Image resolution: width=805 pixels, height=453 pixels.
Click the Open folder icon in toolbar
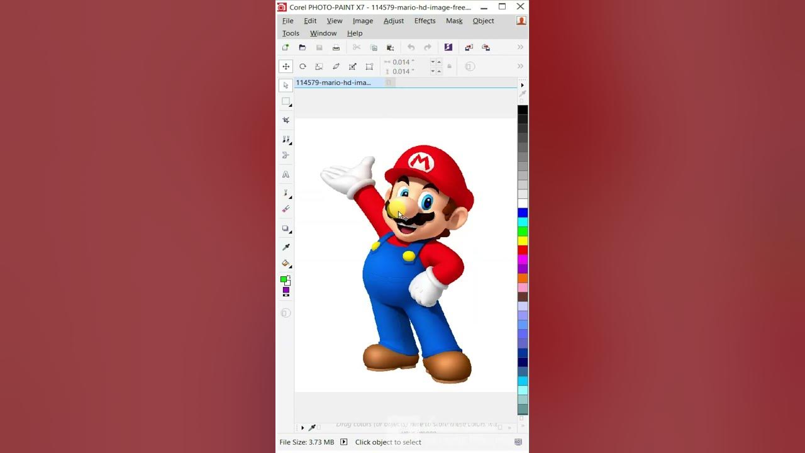[x=303, y=47]
